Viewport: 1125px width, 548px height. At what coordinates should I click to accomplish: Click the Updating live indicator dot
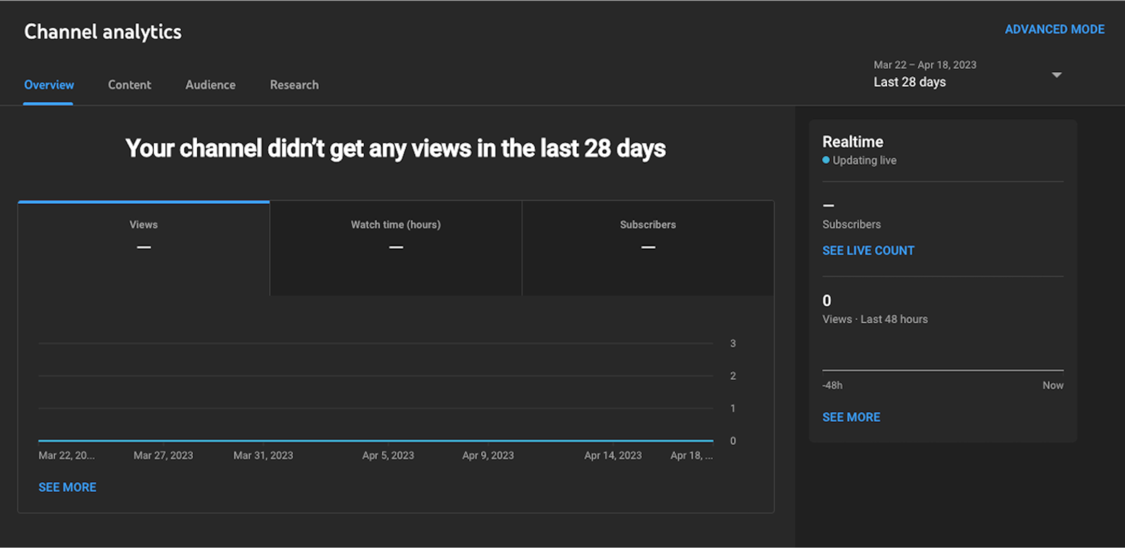(x=826, y=160)
